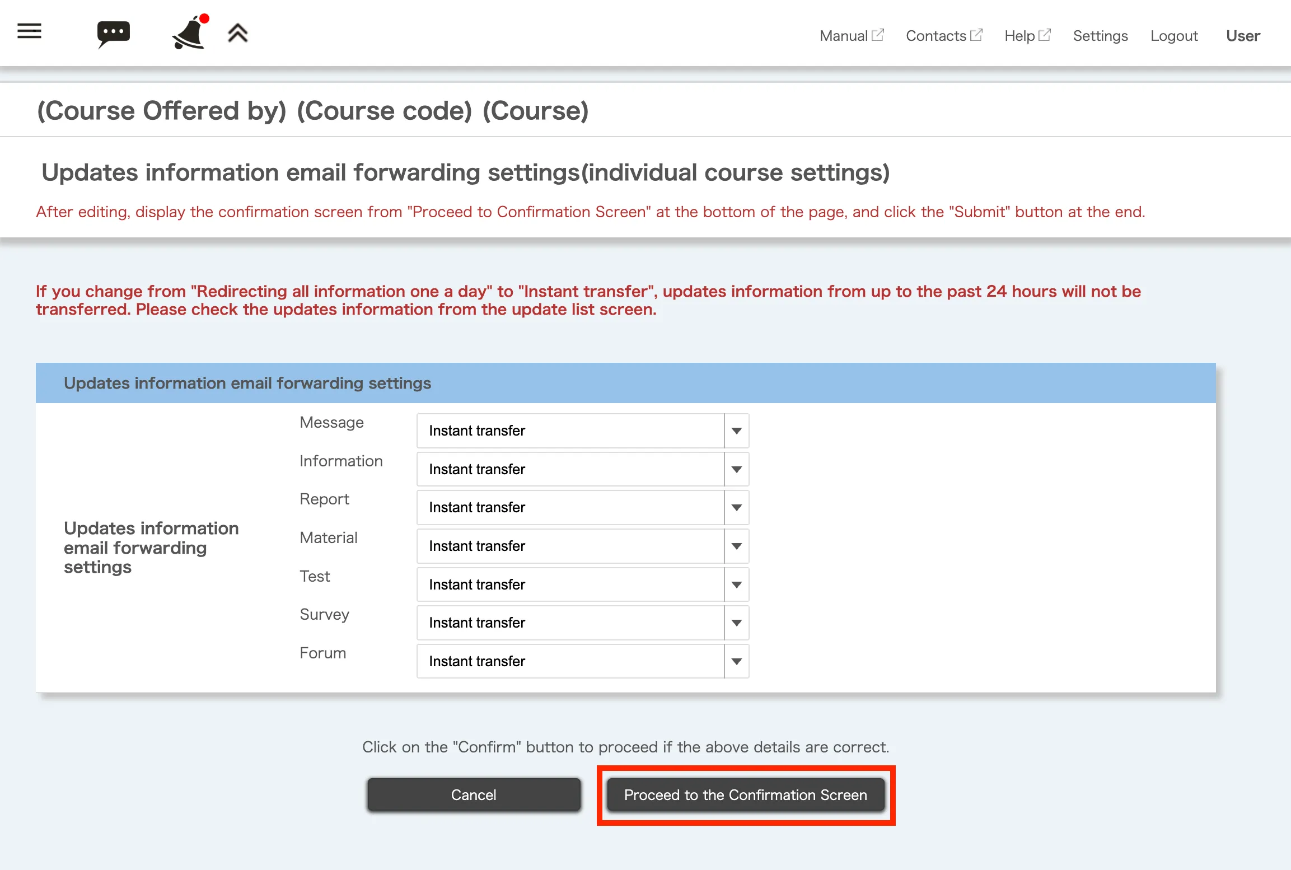This screenshot has height=870, width=1291.
Task: Open the hamburger navigation menu
Action: (30, 31)
